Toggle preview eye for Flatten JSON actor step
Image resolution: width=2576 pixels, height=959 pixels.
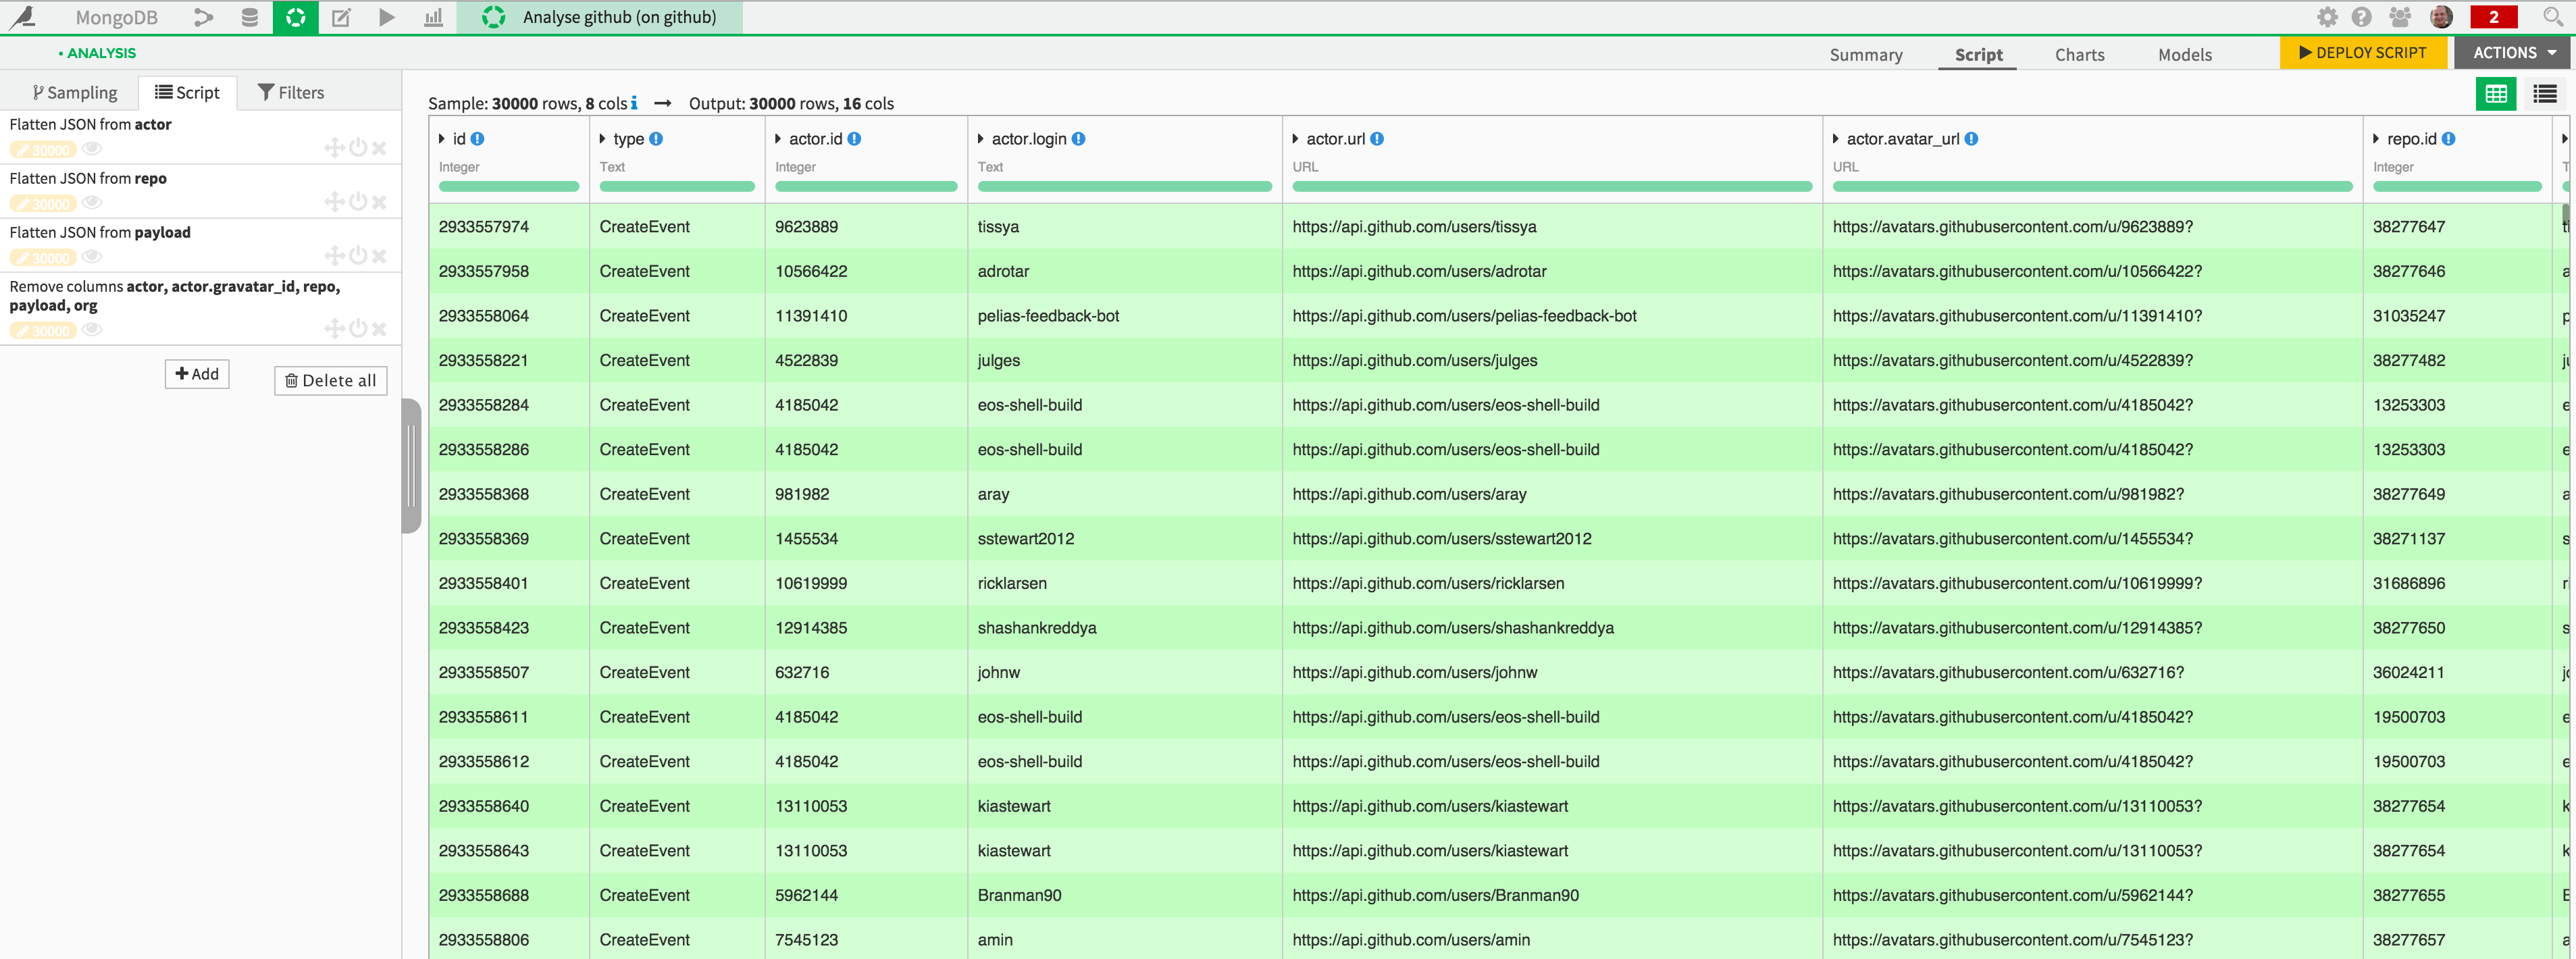[x=92, y=149]
